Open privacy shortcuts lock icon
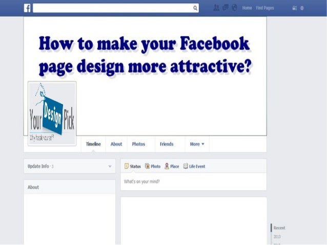The width and height of the screenshot is (327, 245). click(295, 8)
